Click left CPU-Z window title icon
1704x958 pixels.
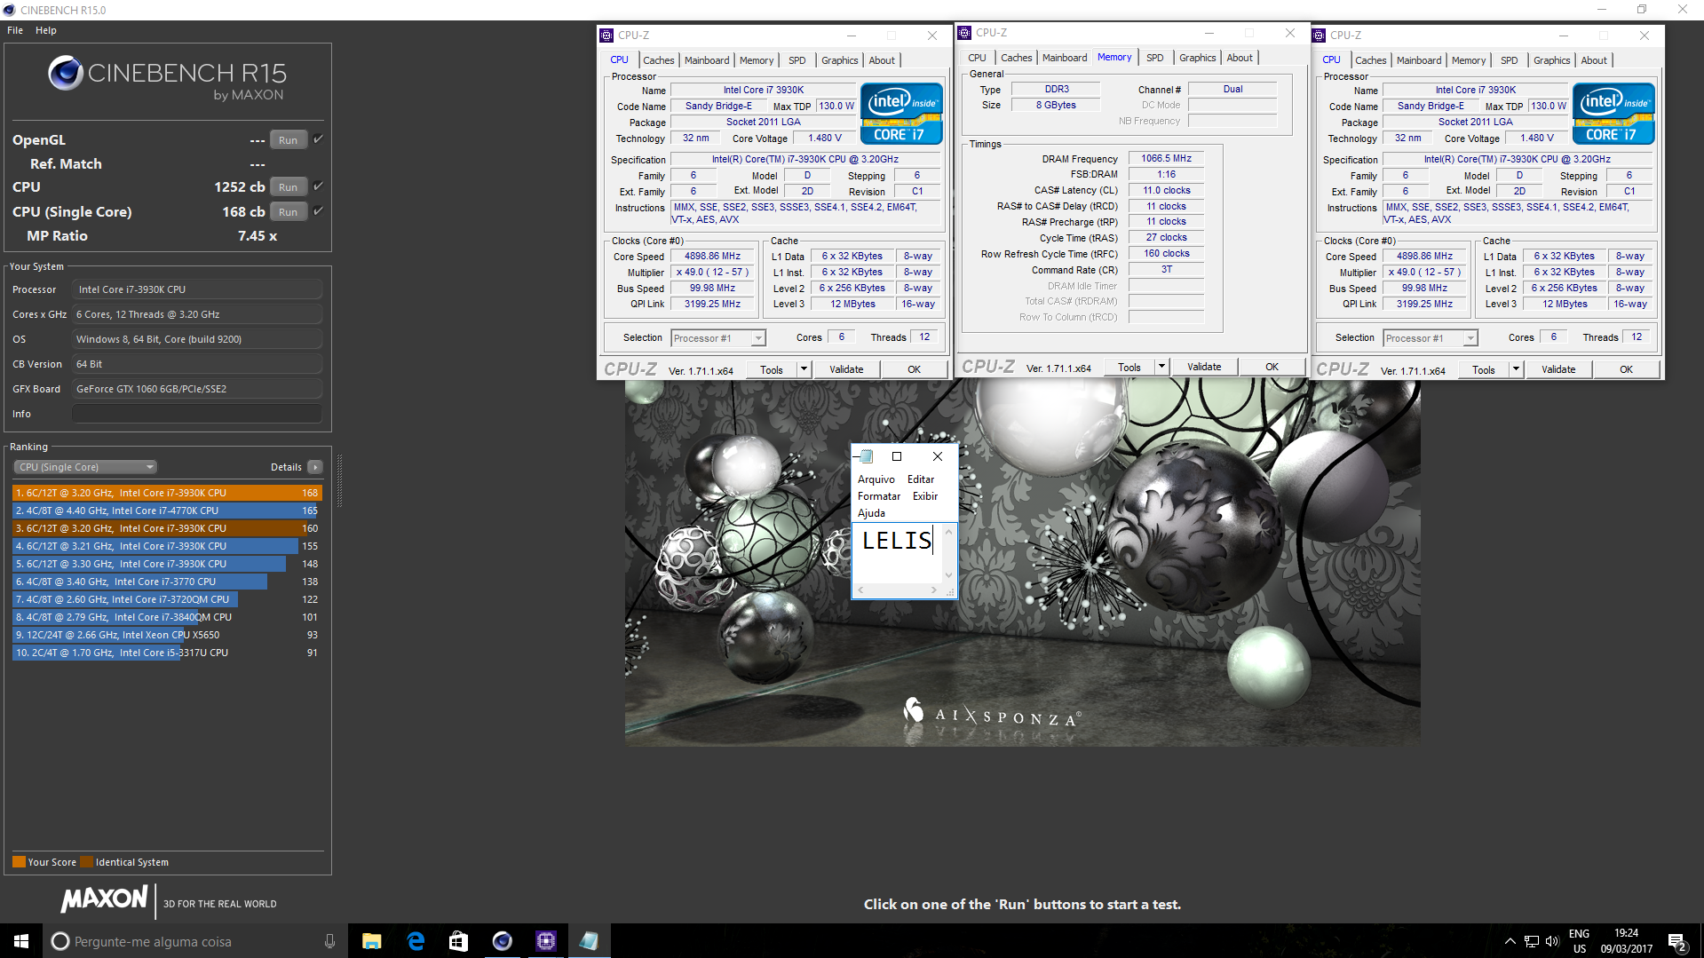(606, 36)
